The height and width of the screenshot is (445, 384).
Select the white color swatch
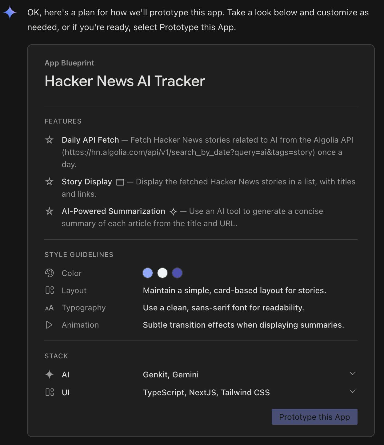[162, 273]
